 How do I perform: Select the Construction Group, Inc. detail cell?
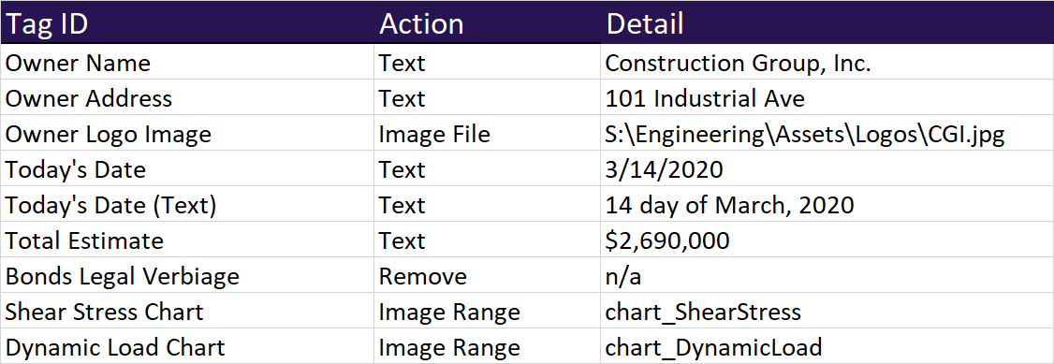coord(827,63)
